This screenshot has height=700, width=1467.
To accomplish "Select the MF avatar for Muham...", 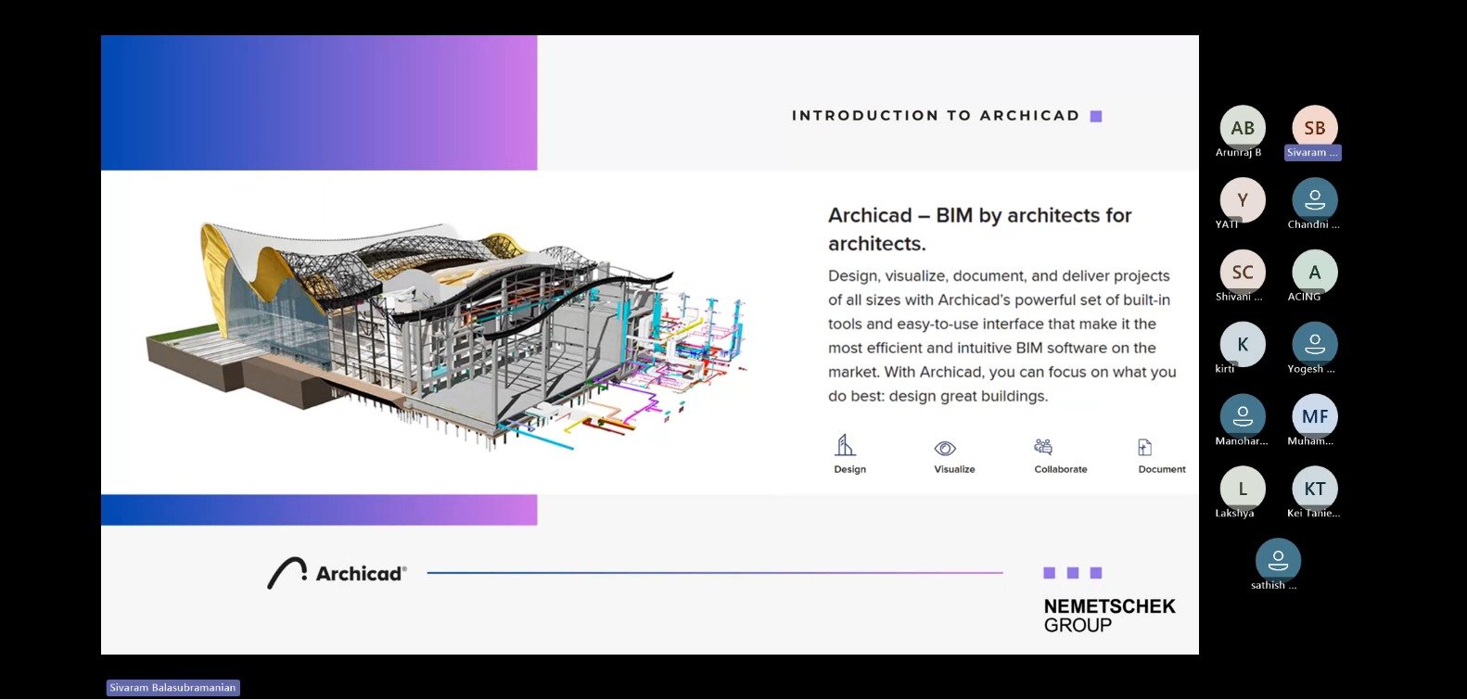I will click(1314, 416).
